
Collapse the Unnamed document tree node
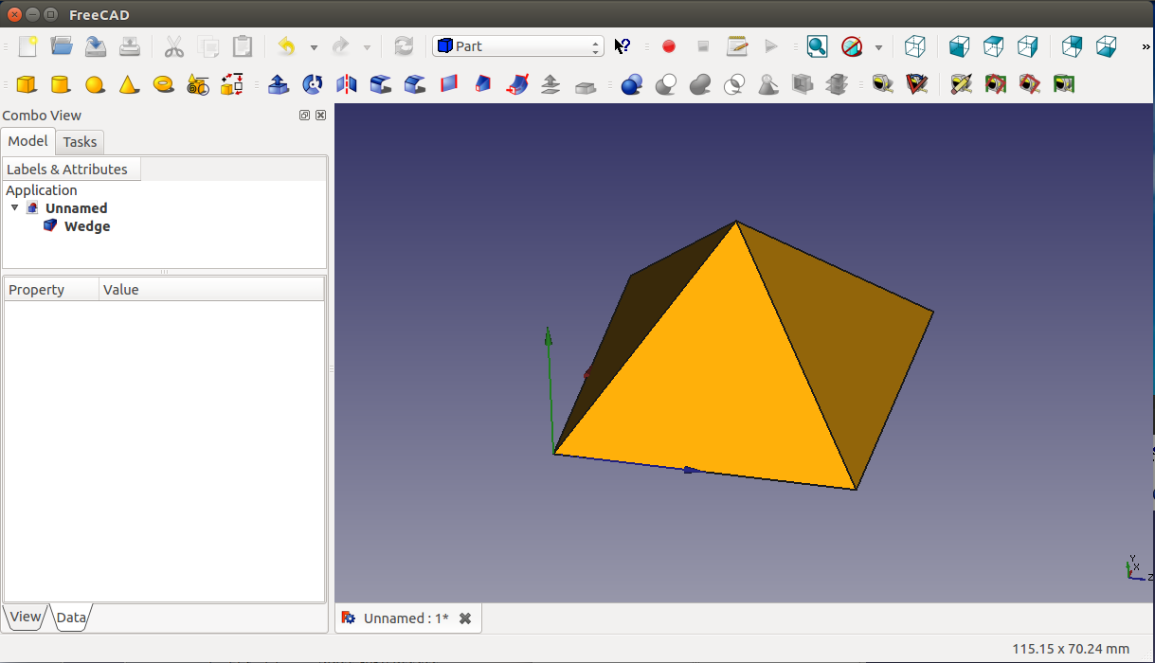tap(15, 207)
